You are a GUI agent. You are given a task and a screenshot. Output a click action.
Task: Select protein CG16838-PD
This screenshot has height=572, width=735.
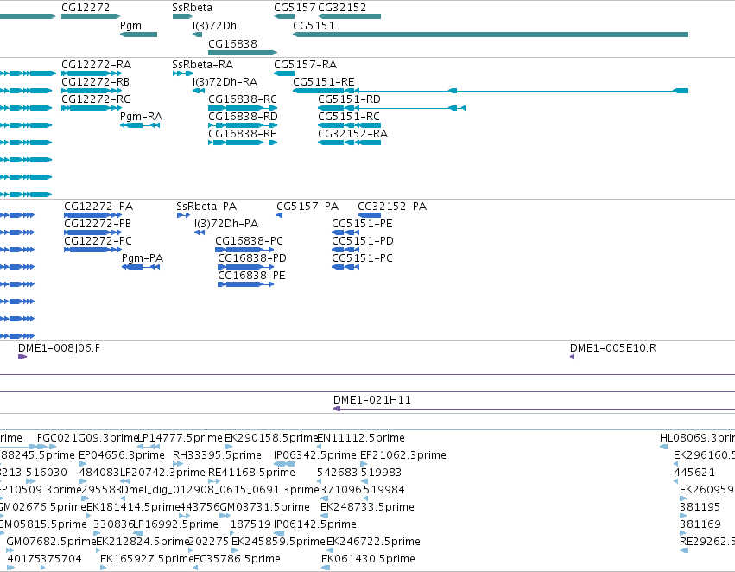245,267
